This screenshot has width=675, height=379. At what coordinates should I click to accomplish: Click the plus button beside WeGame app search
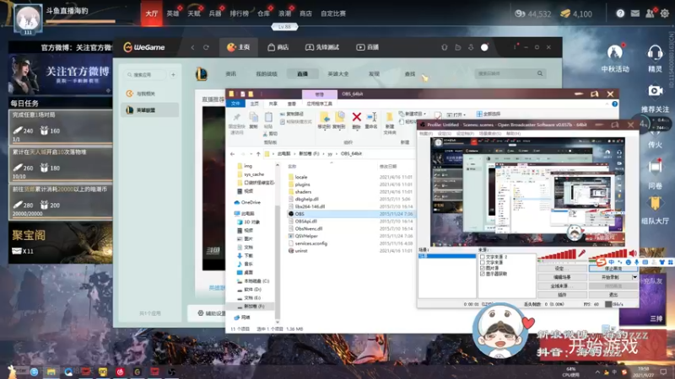click(173, 75)
